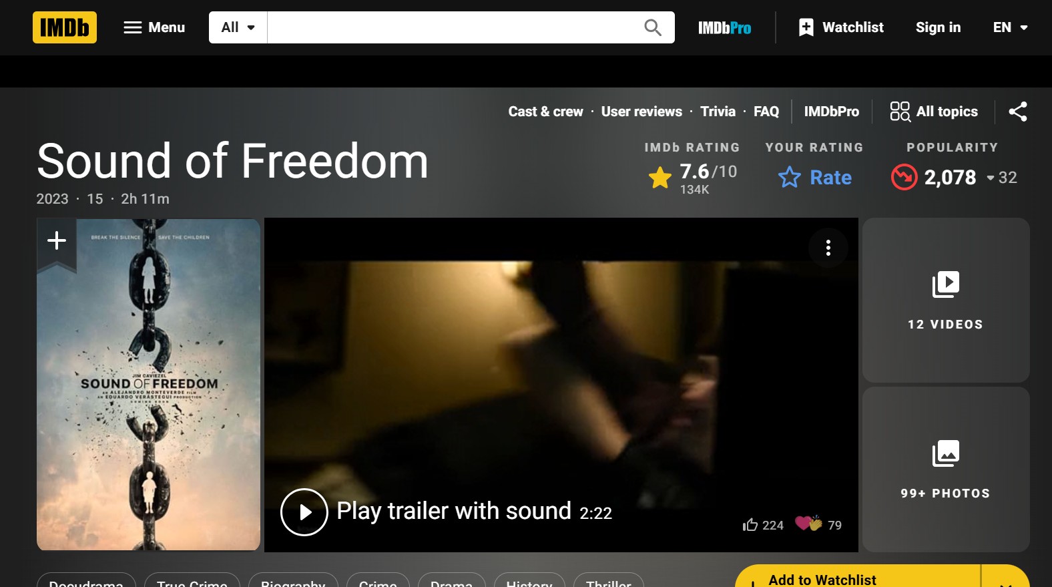This screenshot has height=587, width=1052.
Task: Open the Sound of Freedom poster
Action: point(148,385)
